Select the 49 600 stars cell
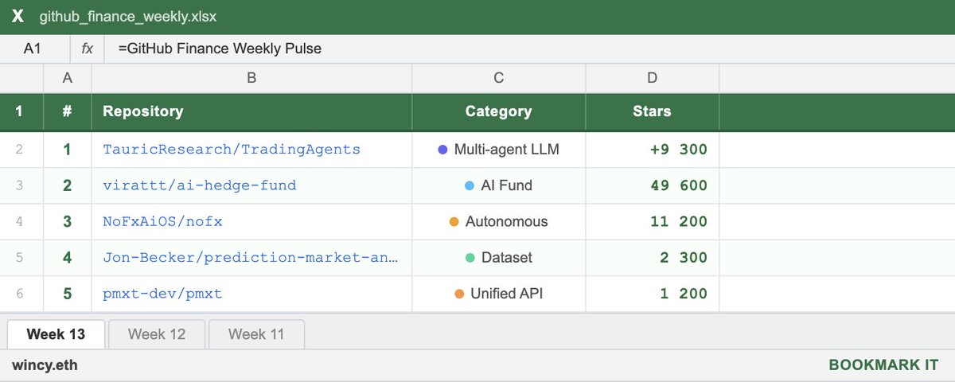This screenshot has height=382, width=955. (x=653, y=185)
